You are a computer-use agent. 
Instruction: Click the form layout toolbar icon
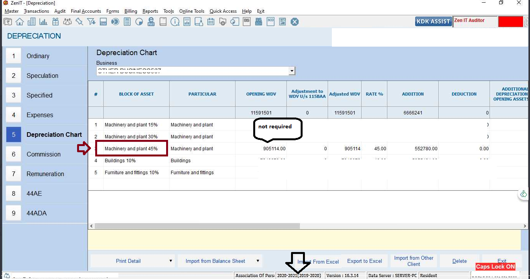[x=283, y=22]
